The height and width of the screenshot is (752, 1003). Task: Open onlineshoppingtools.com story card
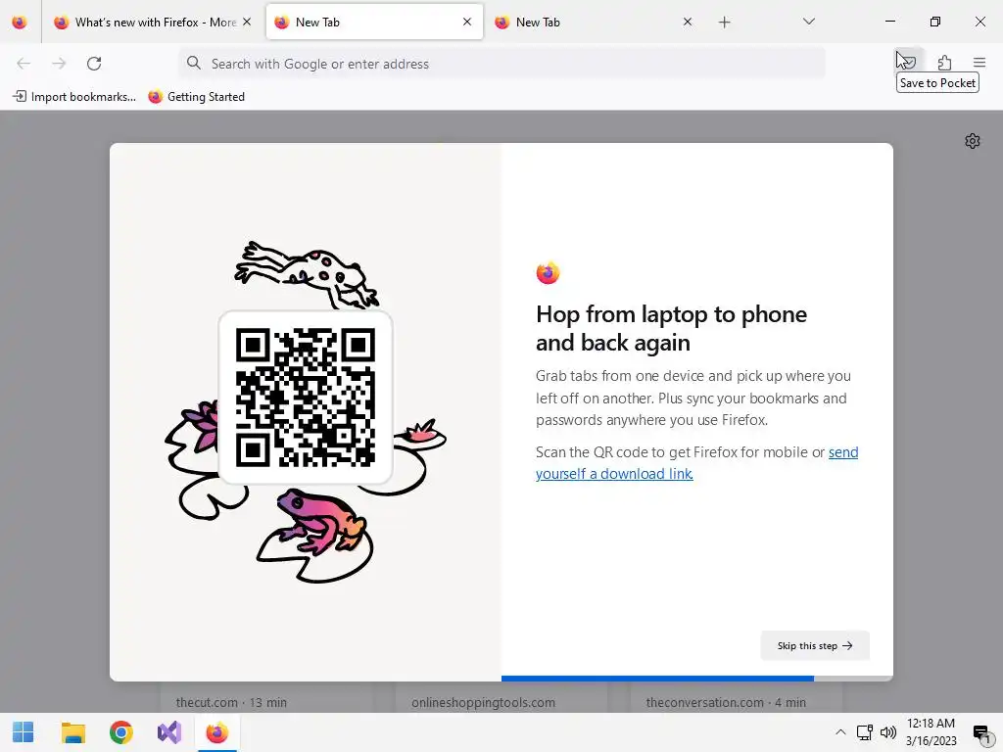coord(501,697)
